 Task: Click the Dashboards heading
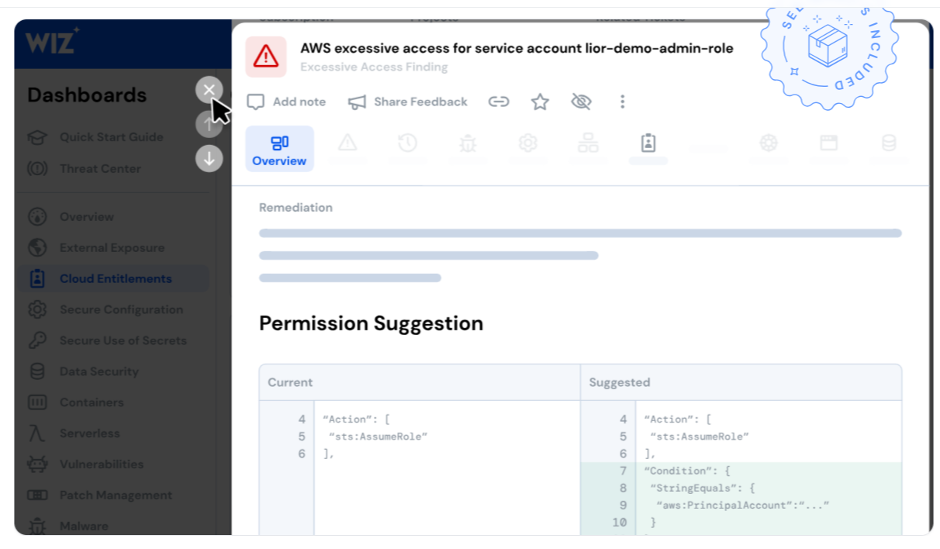pyautogui.click(x=87, y=95)
